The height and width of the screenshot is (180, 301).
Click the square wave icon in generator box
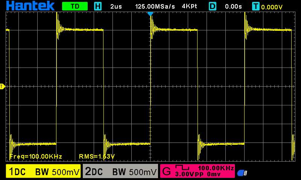click(182, 168)
